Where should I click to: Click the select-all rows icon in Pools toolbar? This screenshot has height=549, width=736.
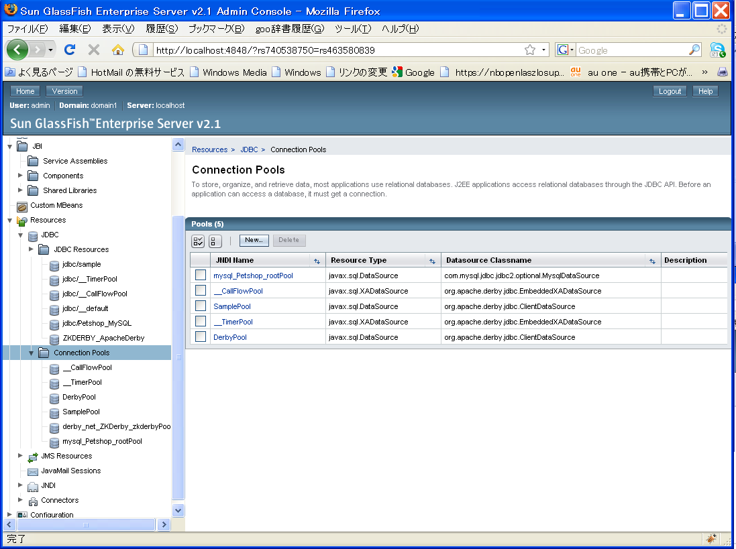(198, 241)
